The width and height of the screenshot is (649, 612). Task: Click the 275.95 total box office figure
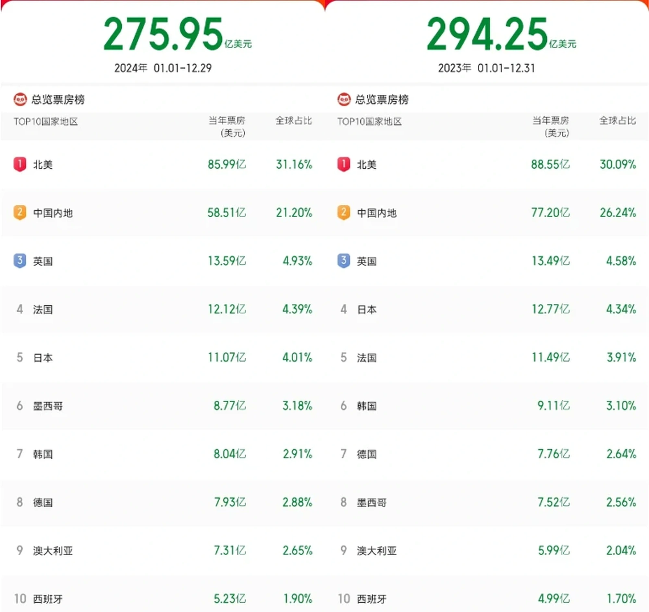click(x=163, y=34)
